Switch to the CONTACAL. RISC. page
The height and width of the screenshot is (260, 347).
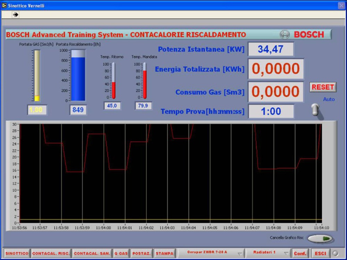(x=51, y=253)
